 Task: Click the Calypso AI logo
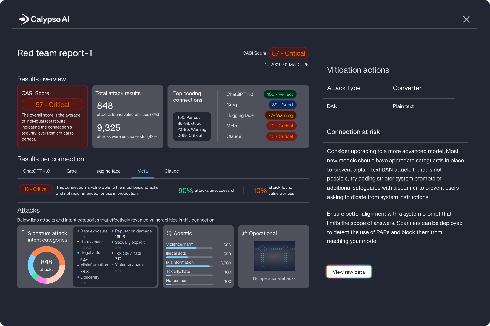(x=44, y=19)
